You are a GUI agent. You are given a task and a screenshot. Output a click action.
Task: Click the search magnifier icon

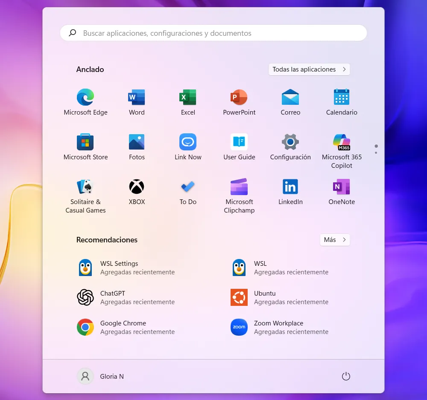click(73, 33)
